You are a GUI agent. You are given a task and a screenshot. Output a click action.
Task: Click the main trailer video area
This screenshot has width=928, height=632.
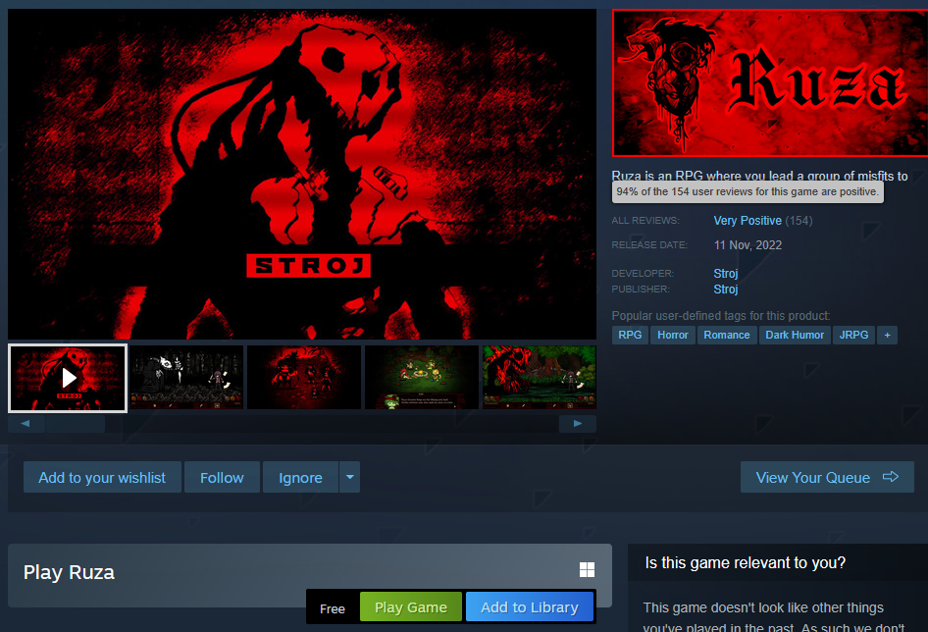(x=302, y=174)
